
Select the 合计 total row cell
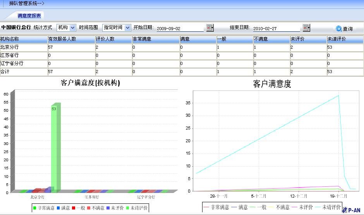[24, 72]
